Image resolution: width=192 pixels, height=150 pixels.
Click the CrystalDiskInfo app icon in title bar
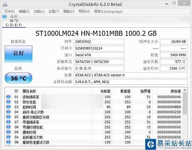[x=5, y=4]
